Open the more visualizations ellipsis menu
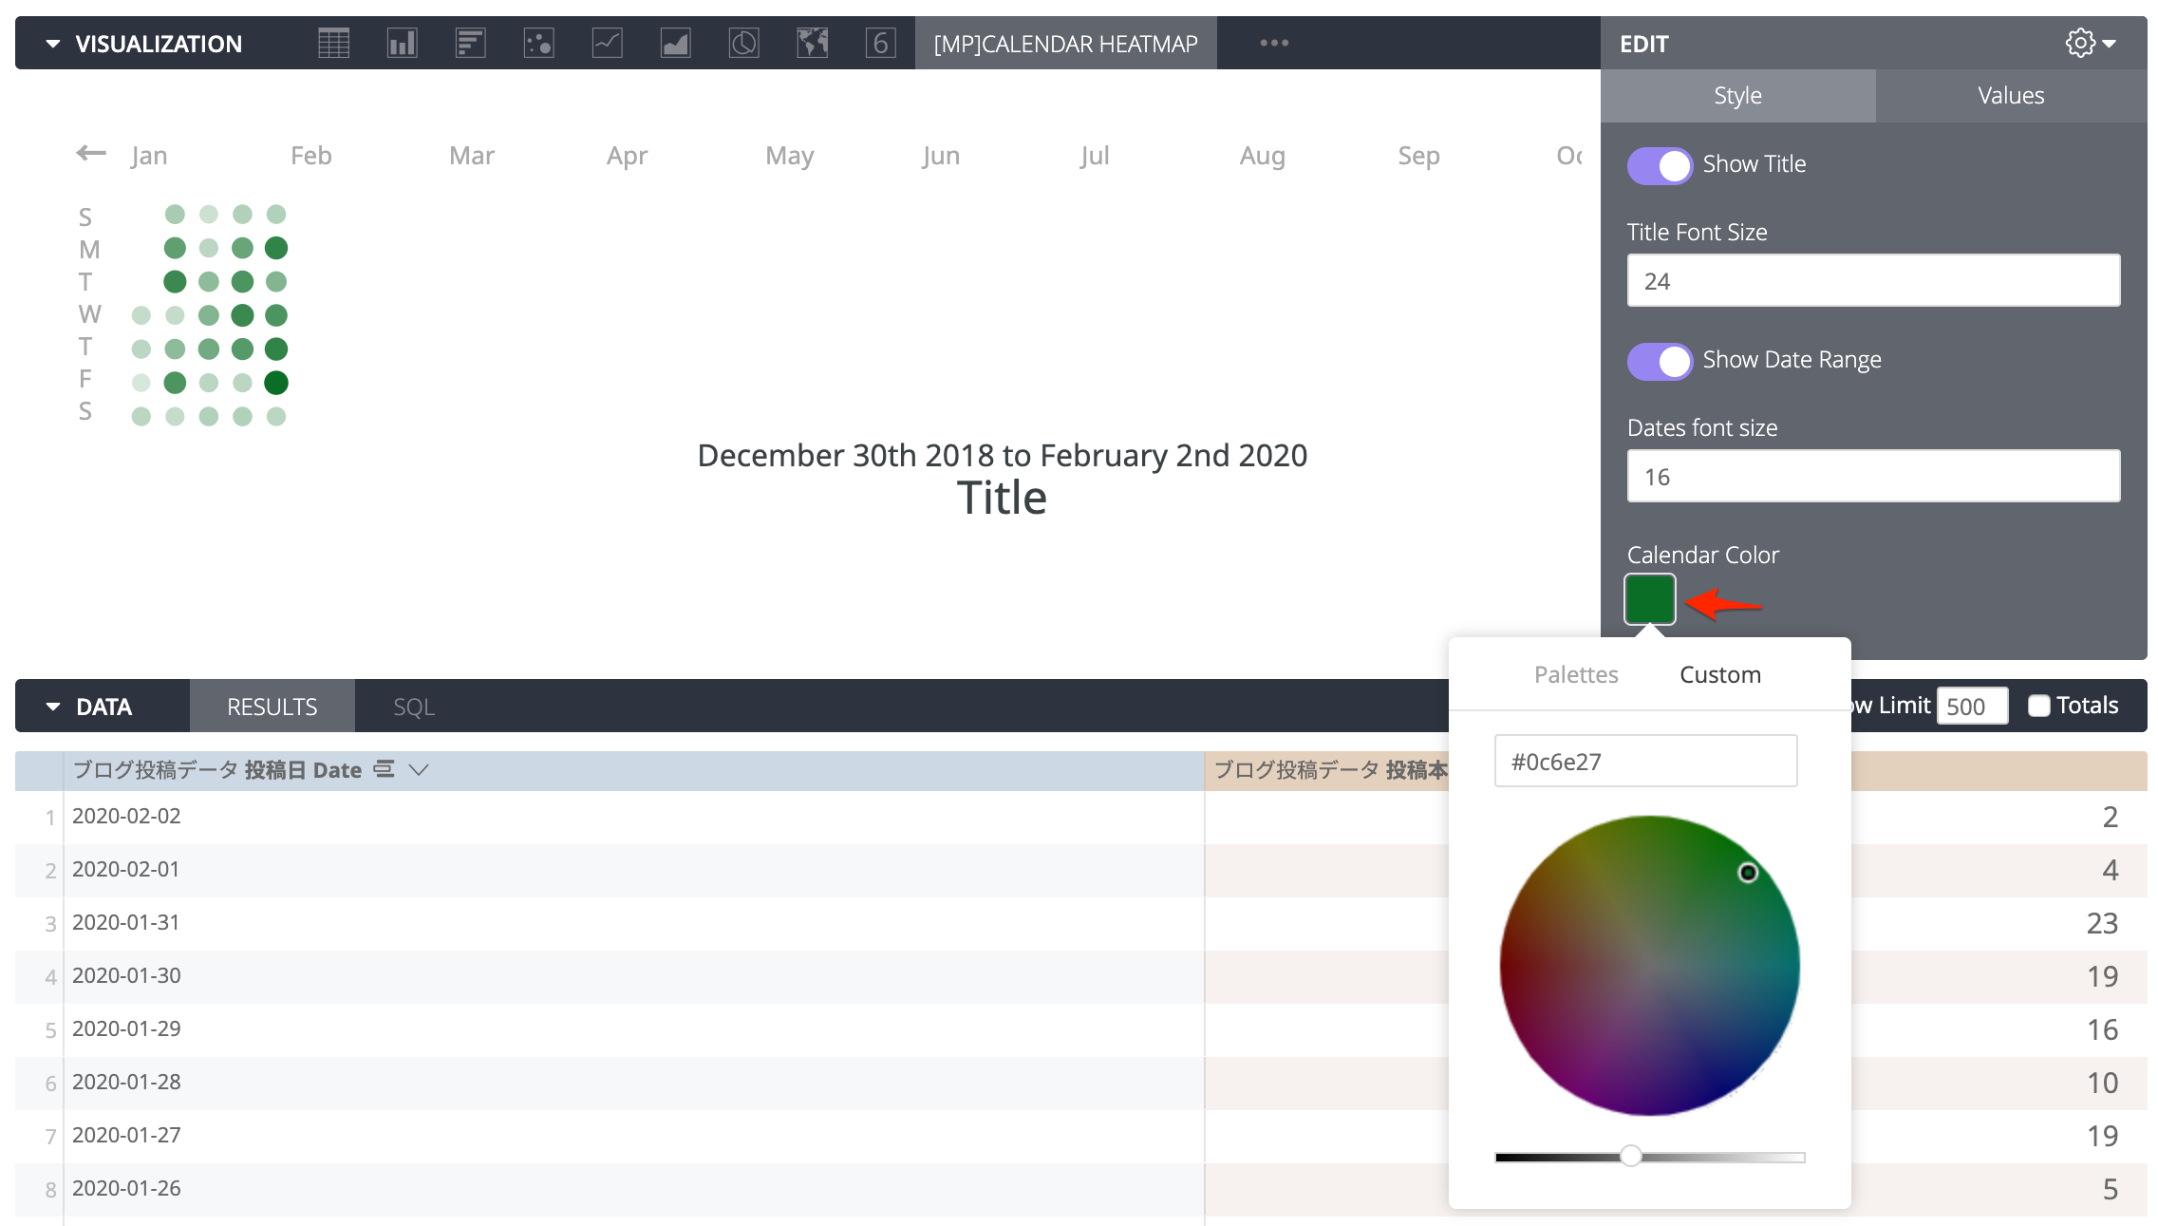The width and height of the screenshot is (2158, 1226). click(x=1273, y=43)
